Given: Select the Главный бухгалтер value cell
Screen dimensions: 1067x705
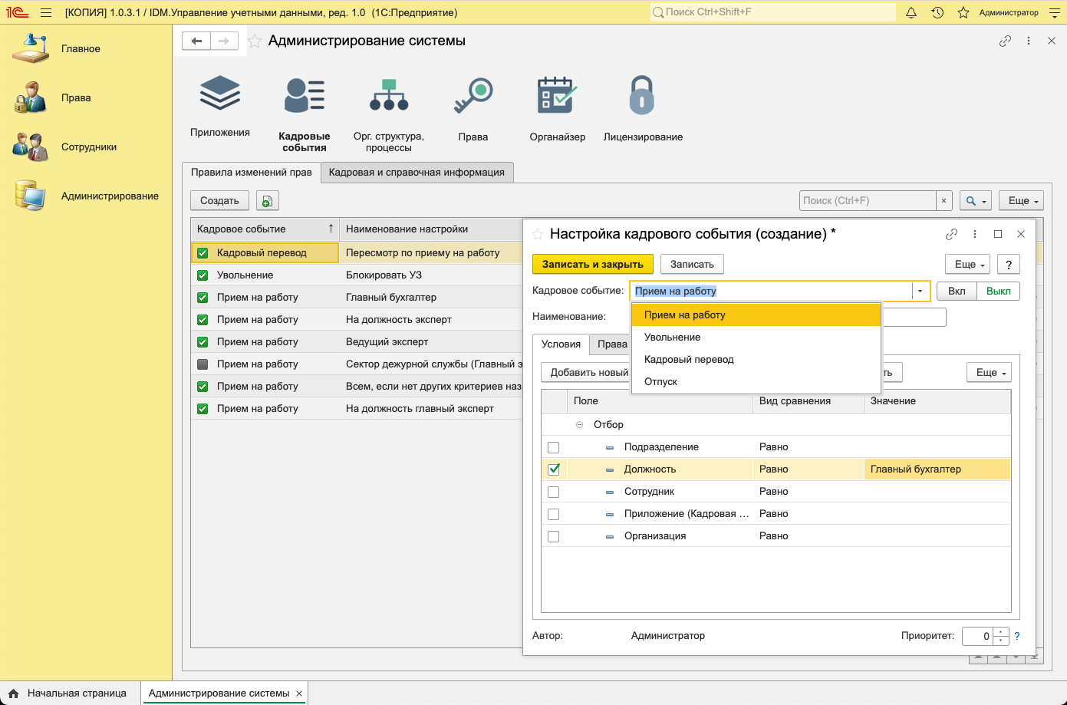Looking at the screenshot, I should [937, 469].
